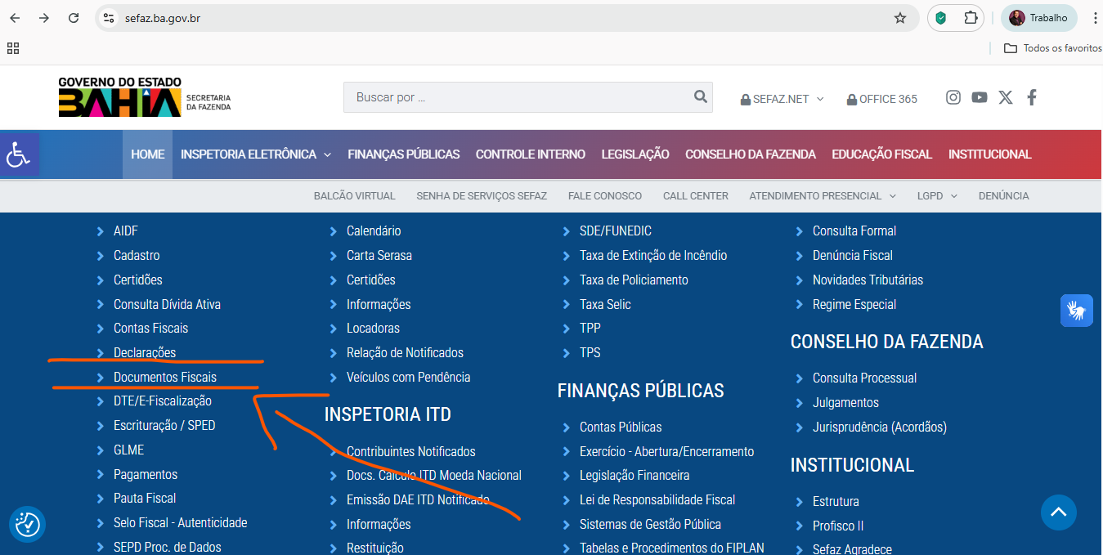Screen dimensions: 1103x555
Task: Activate the Libras sign language hands icon
Action: (1077, 311)
